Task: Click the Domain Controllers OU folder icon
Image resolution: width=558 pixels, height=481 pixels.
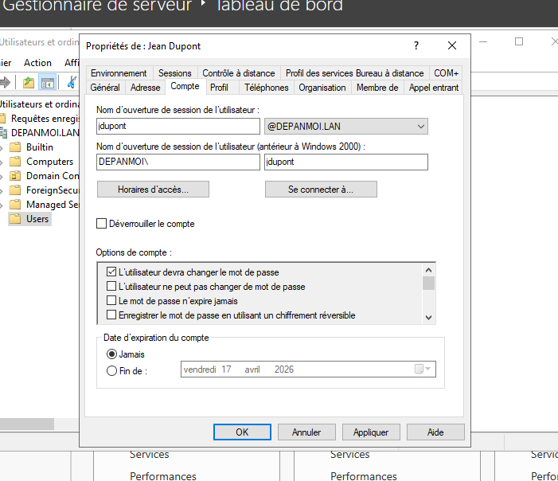Action: coord(15,175)
